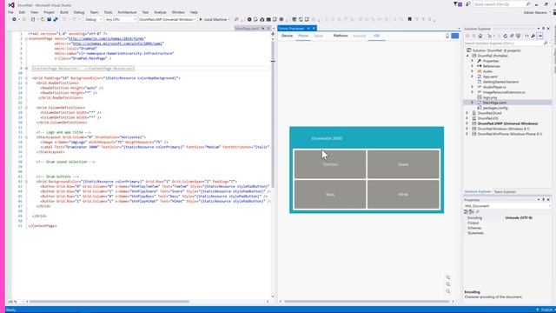Click the Solution Explorer Properties wrench icon

[x=533, y=36]
